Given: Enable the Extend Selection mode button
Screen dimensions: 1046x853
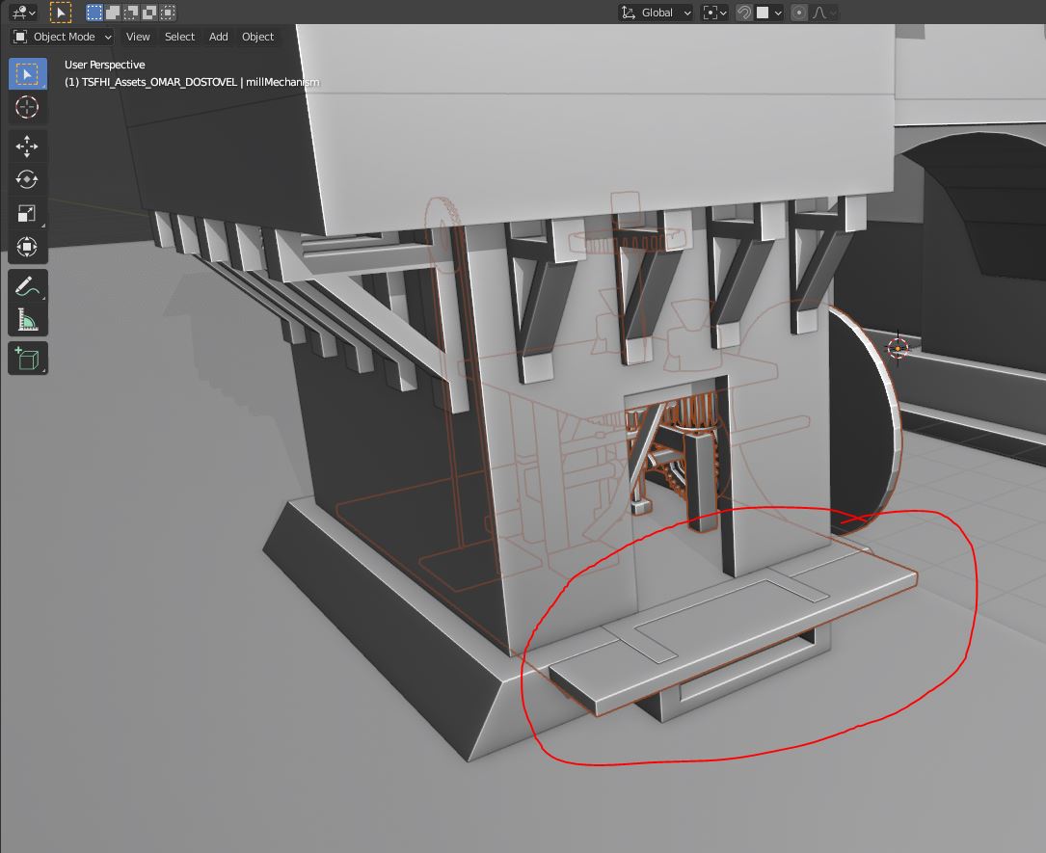Looking at the screenshot, I should point(113,12).
